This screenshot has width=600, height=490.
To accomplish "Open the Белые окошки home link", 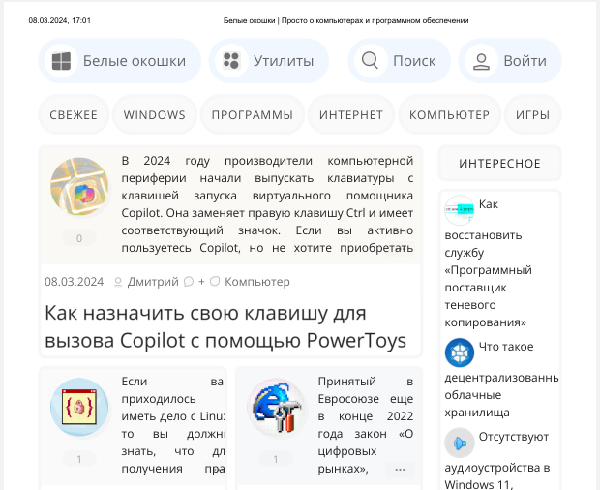I will pos(119,61).
